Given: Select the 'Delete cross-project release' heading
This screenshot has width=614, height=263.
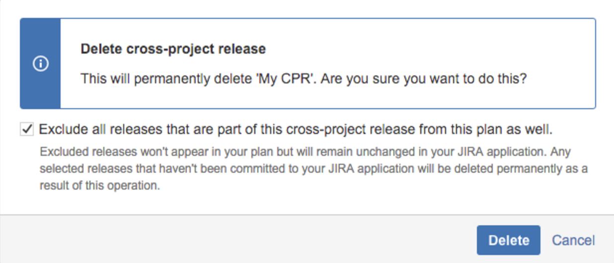Looking at the screenshot, I should pyautogui.click(x=173, y=49).
